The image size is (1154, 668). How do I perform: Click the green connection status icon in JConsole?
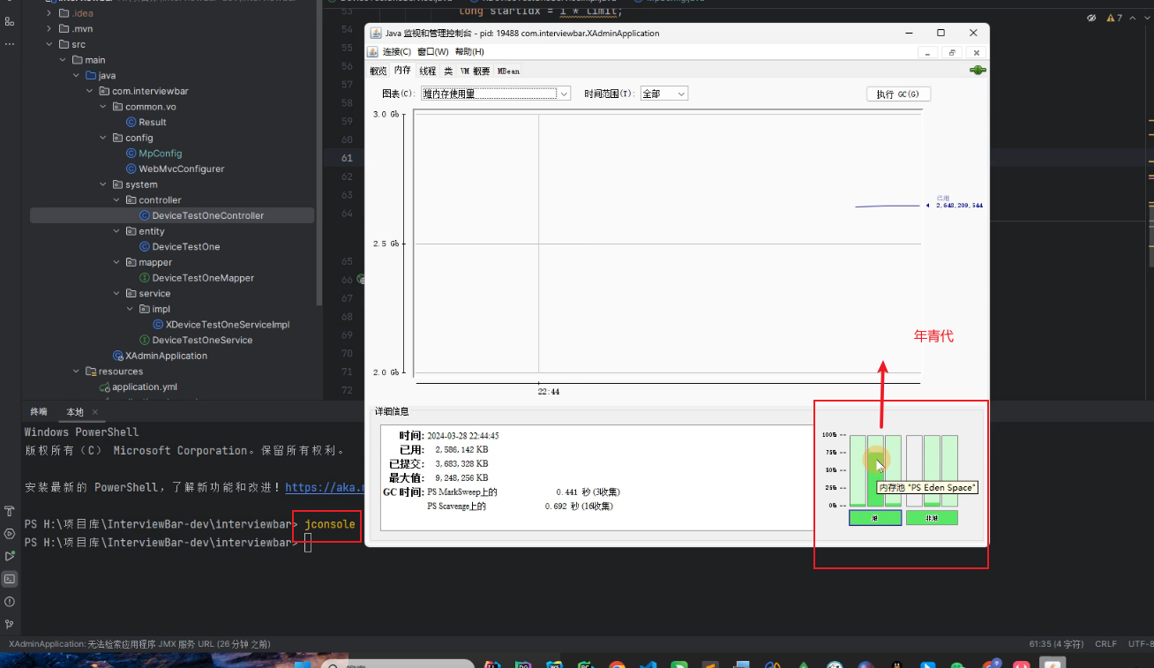point(978,71)
